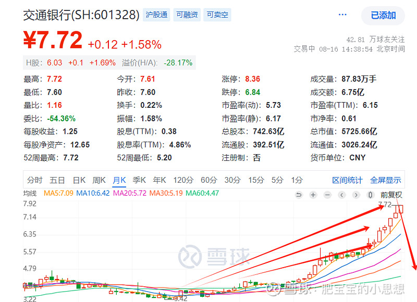Screen dimensions: 417x302
Task: Click the 成交量 value 87.83万手
Action: coord(359,79)
